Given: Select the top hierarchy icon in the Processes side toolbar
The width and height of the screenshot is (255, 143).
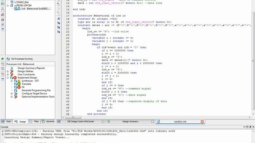Looking at the screenshot, I should (x=3, y=64).
